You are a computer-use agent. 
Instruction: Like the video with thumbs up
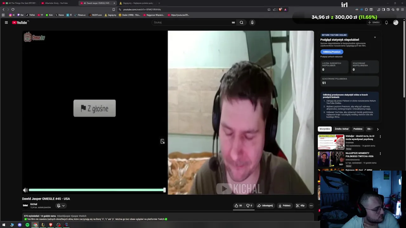[238, 206]
